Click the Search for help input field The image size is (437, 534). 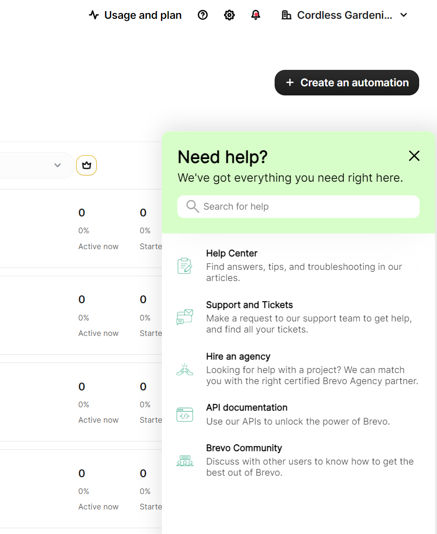[289, 206]
